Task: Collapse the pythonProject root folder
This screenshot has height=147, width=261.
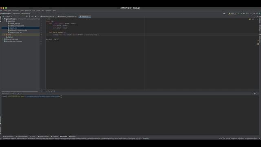Action: click(x=3, y=19)
